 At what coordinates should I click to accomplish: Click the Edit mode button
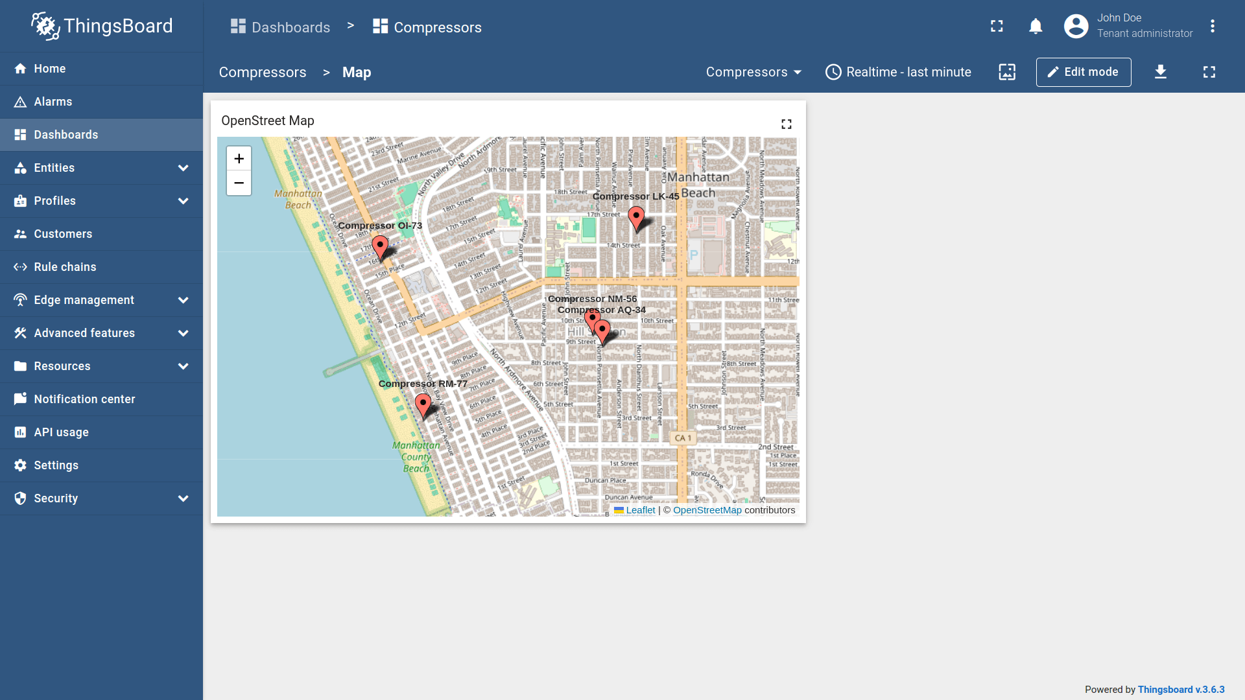click(x=1083, y=72)
